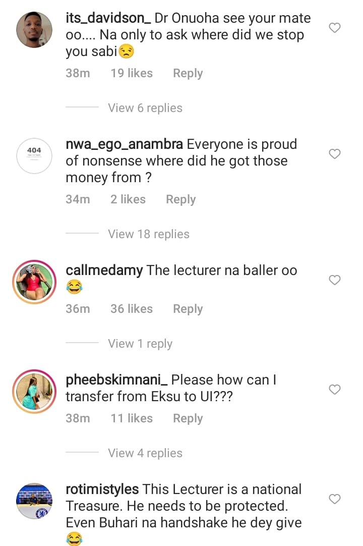Heart the pheebskimnani_ comment
This screenshot has width=363, height=546.
pos(335,390)
